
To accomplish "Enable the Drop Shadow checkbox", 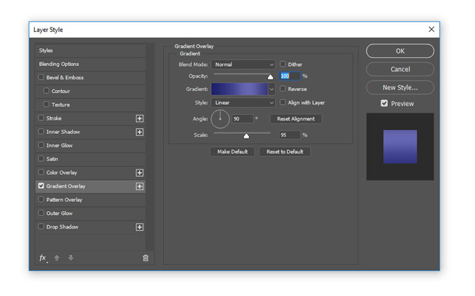I will (41, 227).
